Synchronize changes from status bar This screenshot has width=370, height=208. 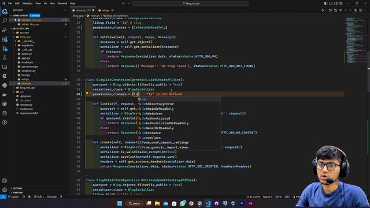coord(24,196)
